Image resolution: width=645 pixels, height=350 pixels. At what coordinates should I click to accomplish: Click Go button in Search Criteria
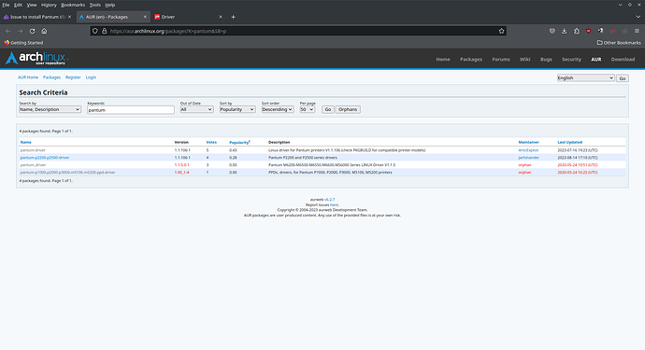(328, 110)
